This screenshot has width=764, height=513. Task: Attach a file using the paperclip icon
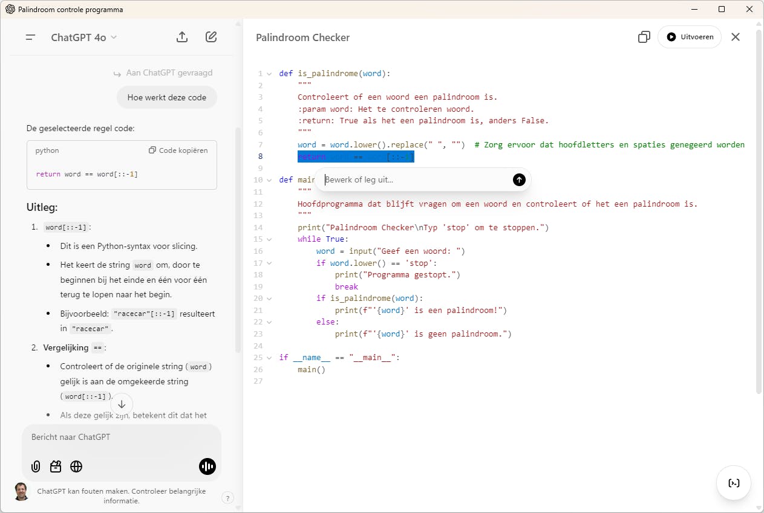pos(36,466)
